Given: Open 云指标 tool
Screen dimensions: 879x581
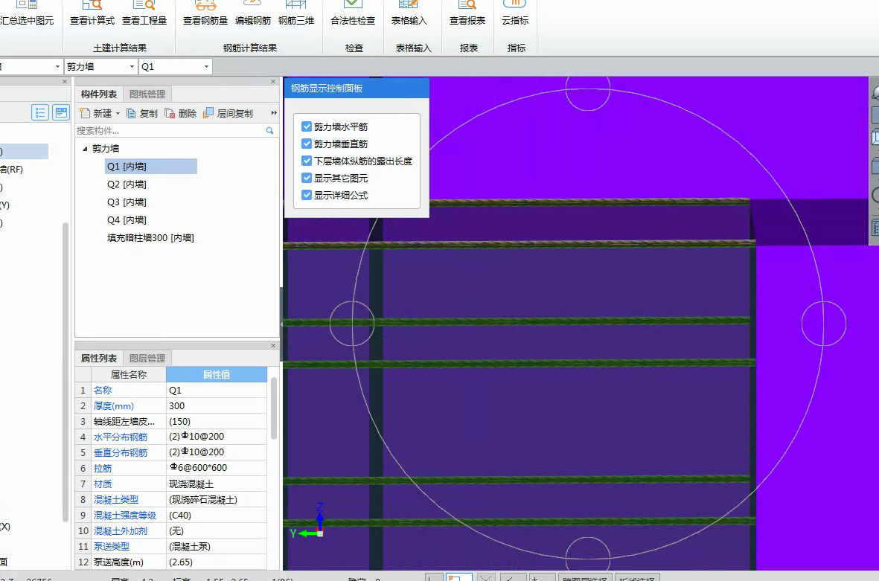Looking at the screenshot, I should tap(515, 13).
